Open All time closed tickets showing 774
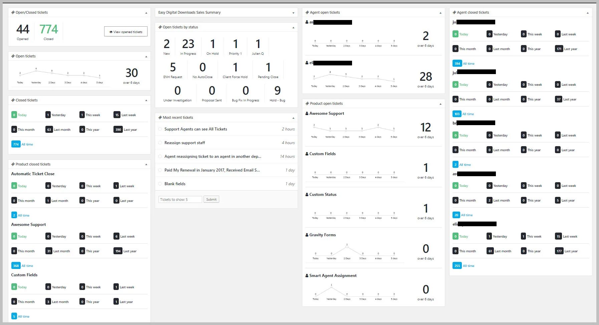Image resolution: width=599 pixels, height=325 pixels. (x=16, y=144)
